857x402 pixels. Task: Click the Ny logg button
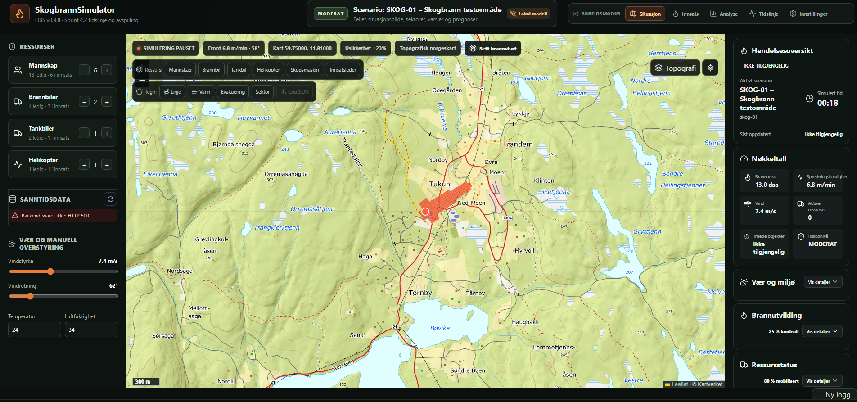pos(834,395)
